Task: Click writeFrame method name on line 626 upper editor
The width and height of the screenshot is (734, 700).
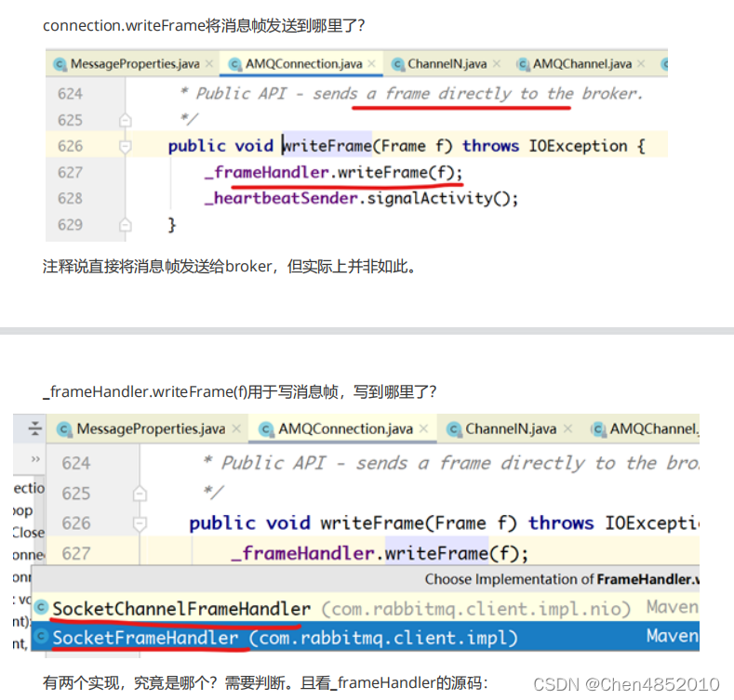Action: pyautogui.click(x=327, y=146)
